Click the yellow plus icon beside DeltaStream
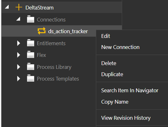168x127 pixels. (19, 7)
